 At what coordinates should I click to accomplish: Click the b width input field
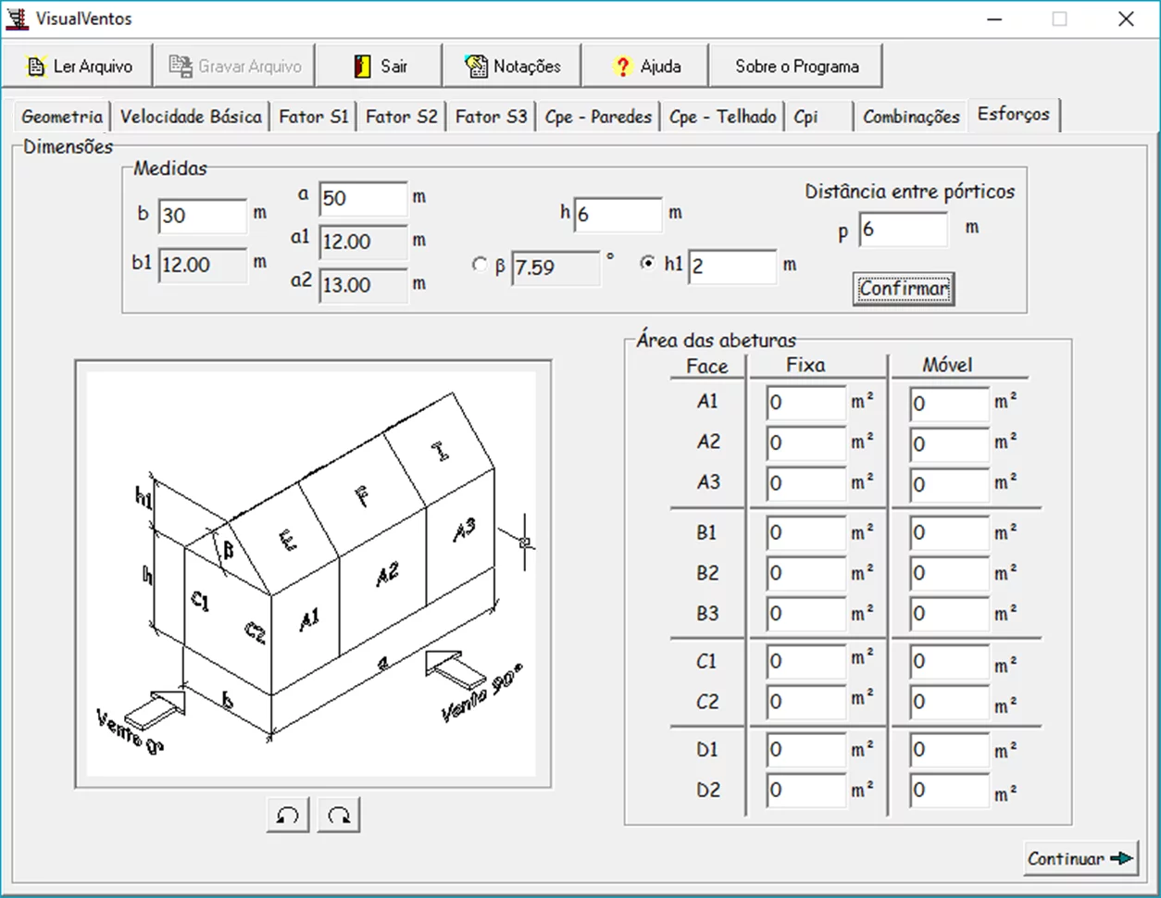203,216
